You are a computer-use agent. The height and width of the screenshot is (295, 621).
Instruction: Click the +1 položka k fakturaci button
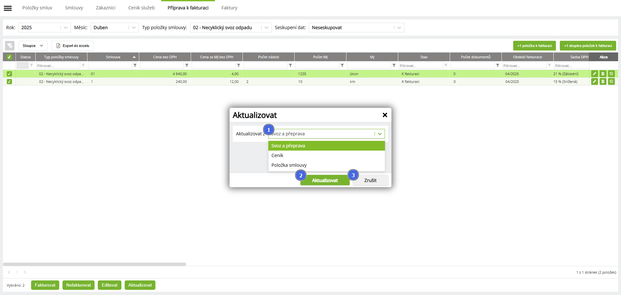535,46
